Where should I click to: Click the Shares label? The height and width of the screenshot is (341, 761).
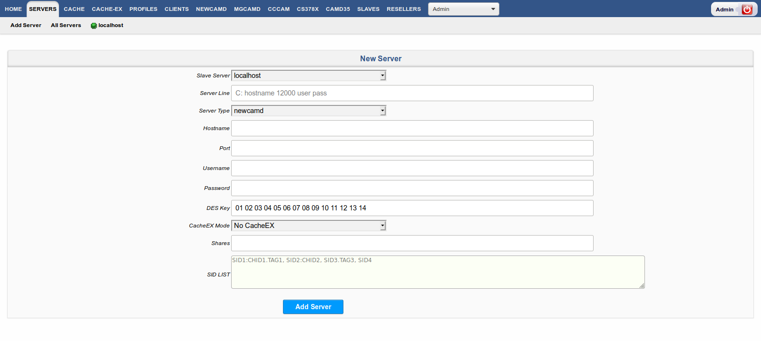pyautogui.click(x=221, y=243)
